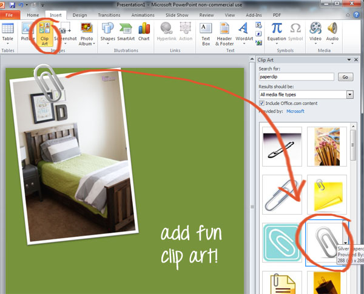Click the Save icon in quick access toolbar
Image resolution: width=364 pixels, height=294 pixels.
[12, 5]
